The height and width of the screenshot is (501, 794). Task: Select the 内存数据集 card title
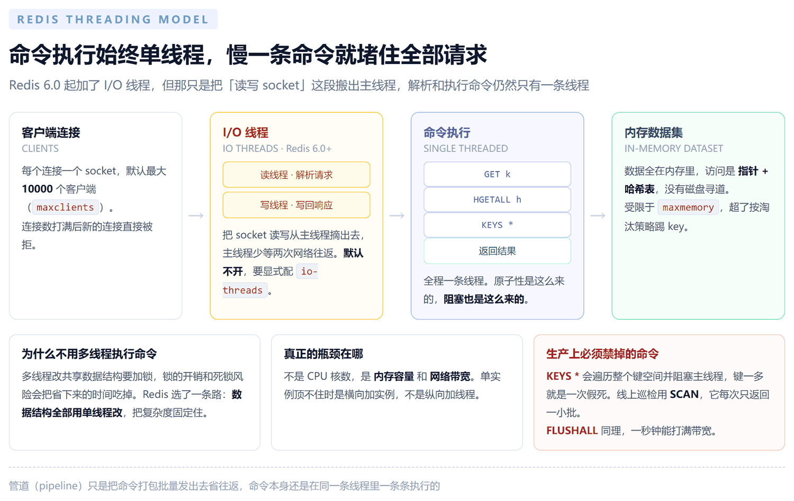pyautogui.click(x=654, y=132)
